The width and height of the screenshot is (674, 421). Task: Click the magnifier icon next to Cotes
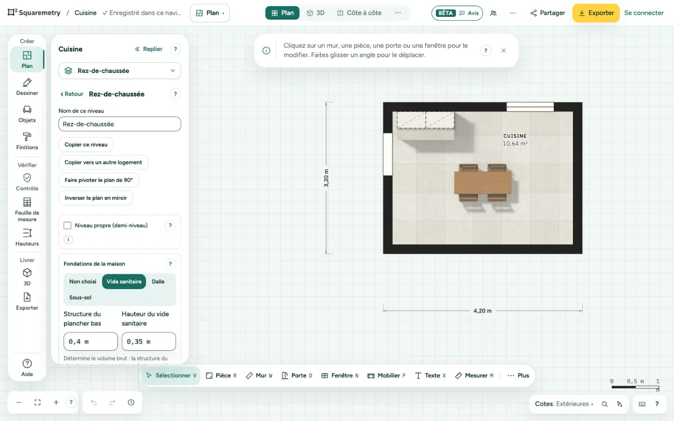click(604, 404)
